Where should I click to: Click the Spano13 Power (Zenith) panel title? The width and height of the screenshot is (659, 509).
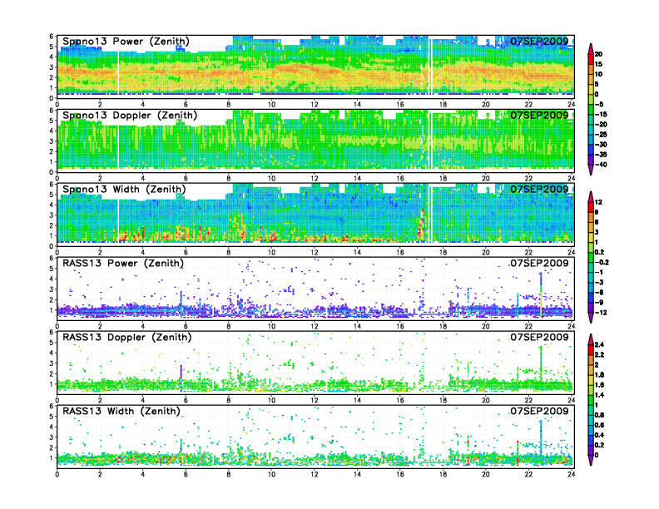(x=126, y=41)
